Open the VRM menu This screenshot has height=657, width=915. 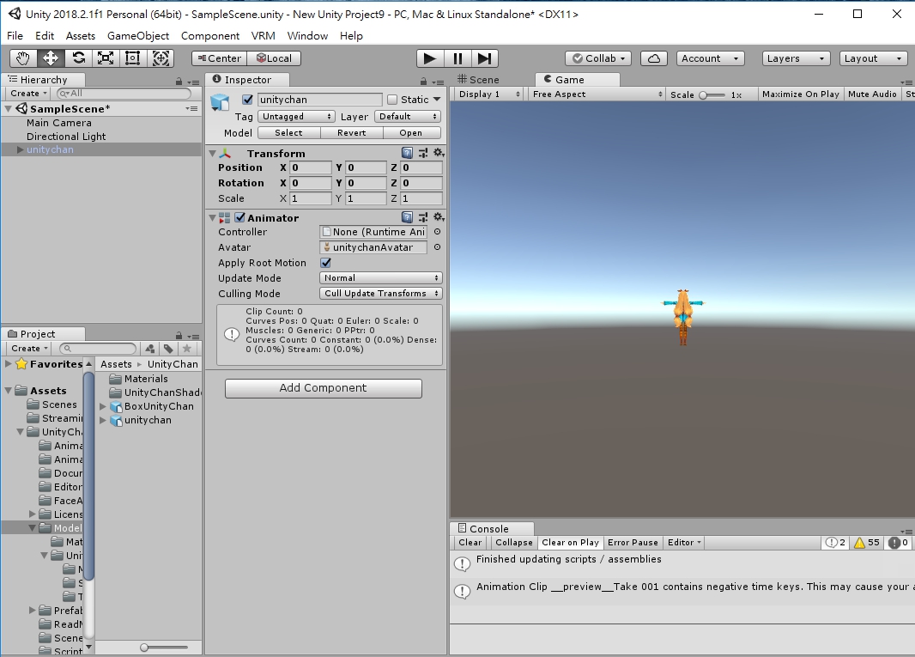[x=264, y=35]
